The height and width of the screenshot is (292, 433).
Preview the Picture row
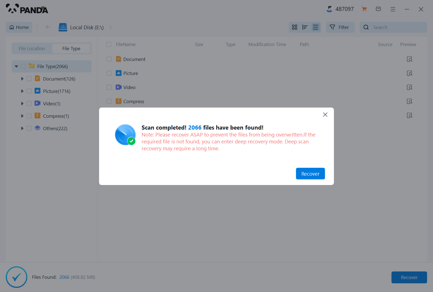(x=410, y=73)
